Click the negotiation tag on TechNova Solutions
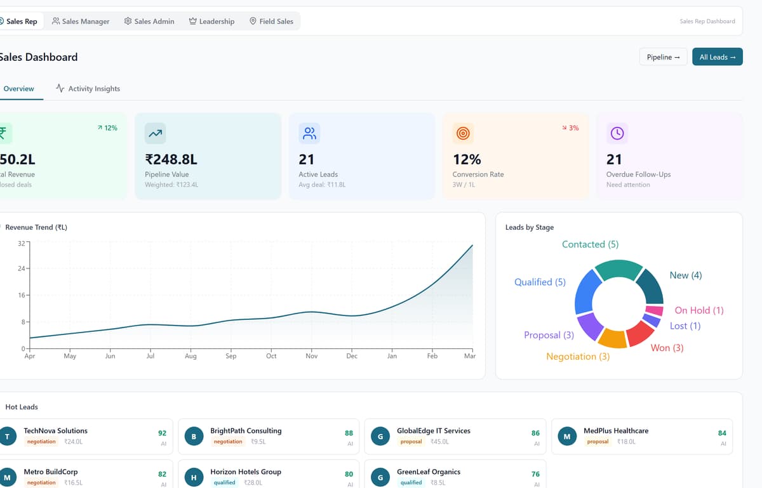762x488 pixels. pos(41,442)
